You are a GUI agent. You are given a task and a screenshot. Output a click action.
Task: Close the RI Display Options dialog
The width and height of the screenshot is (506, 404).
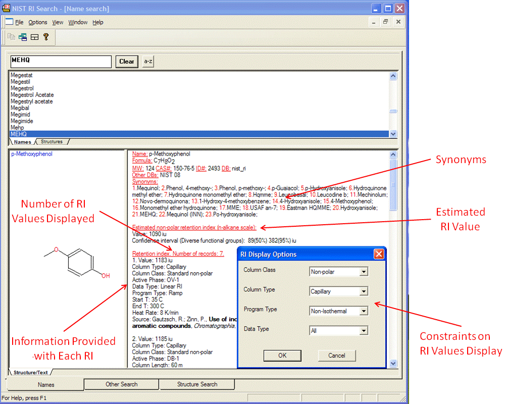tap(379, 254)
